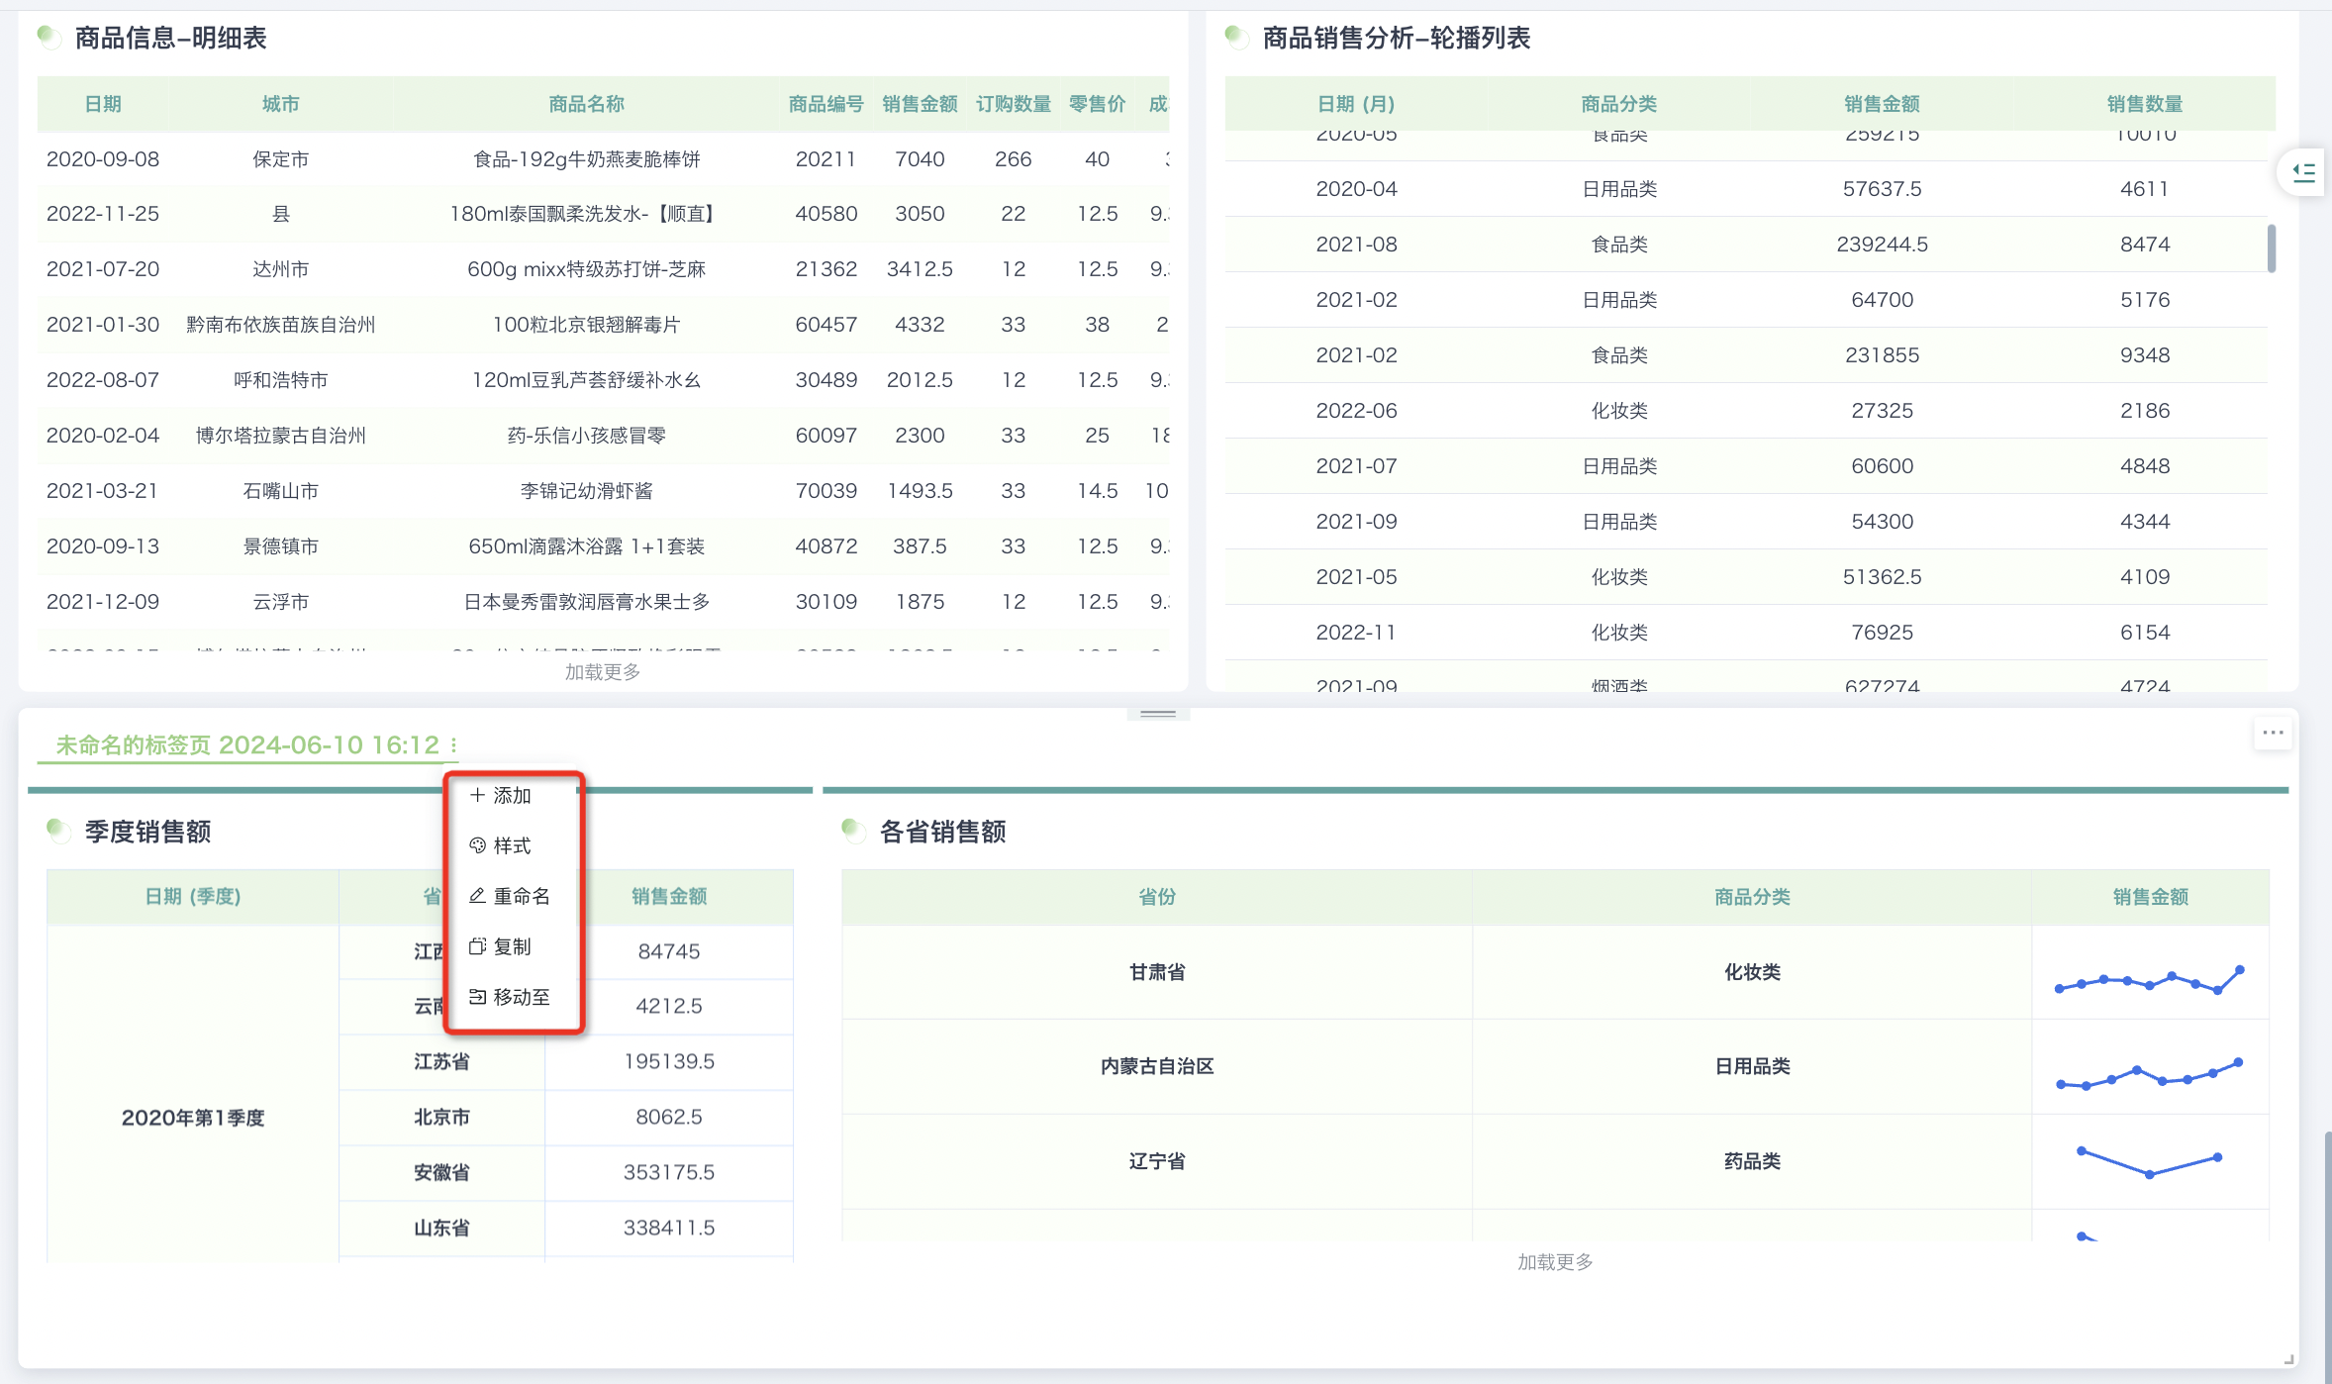Screen dimensions: 2332x1384
Task: Click the palette icon beside 样式
Action: click(x=477, y=845)
